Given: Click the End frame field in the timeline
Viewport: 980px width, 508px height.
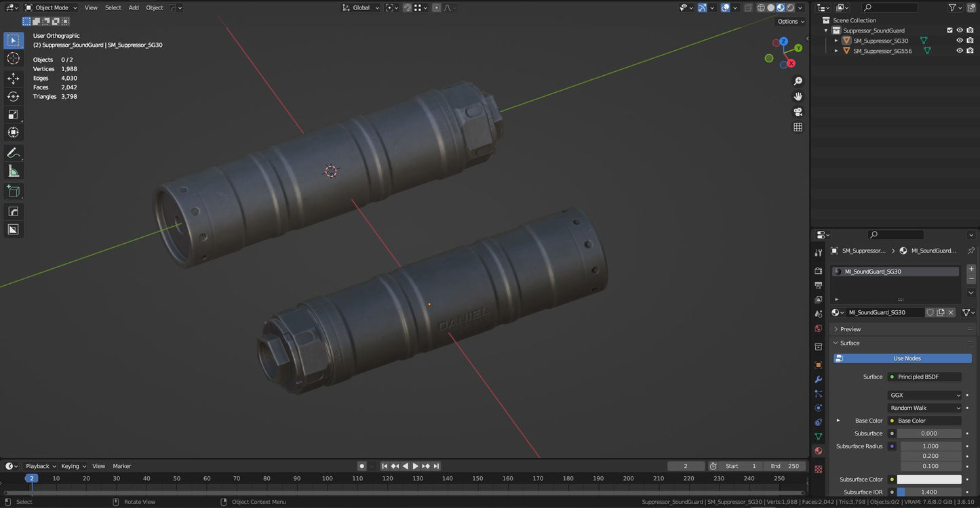Looking at the screenshot, I should (785, 466).
